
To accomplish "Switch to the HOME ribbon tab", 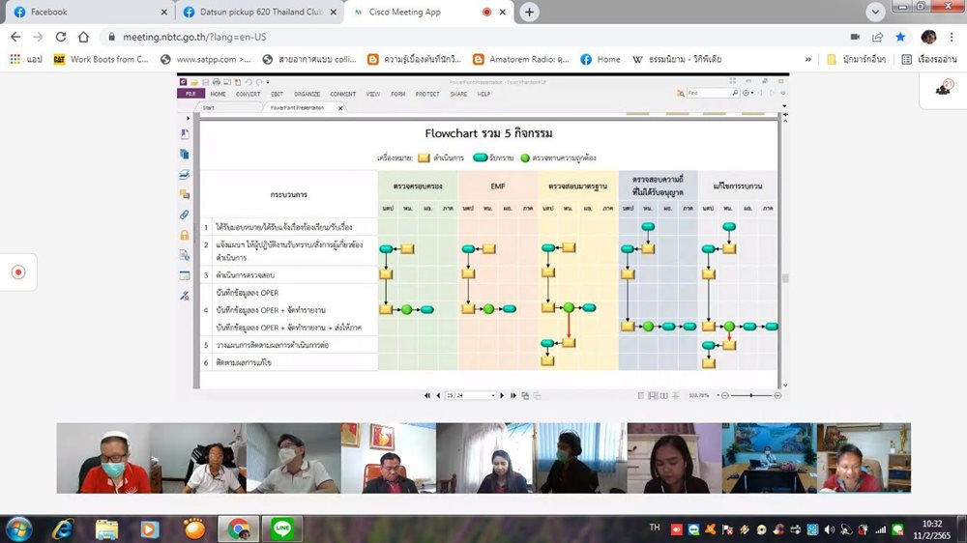I will point(218,95).
